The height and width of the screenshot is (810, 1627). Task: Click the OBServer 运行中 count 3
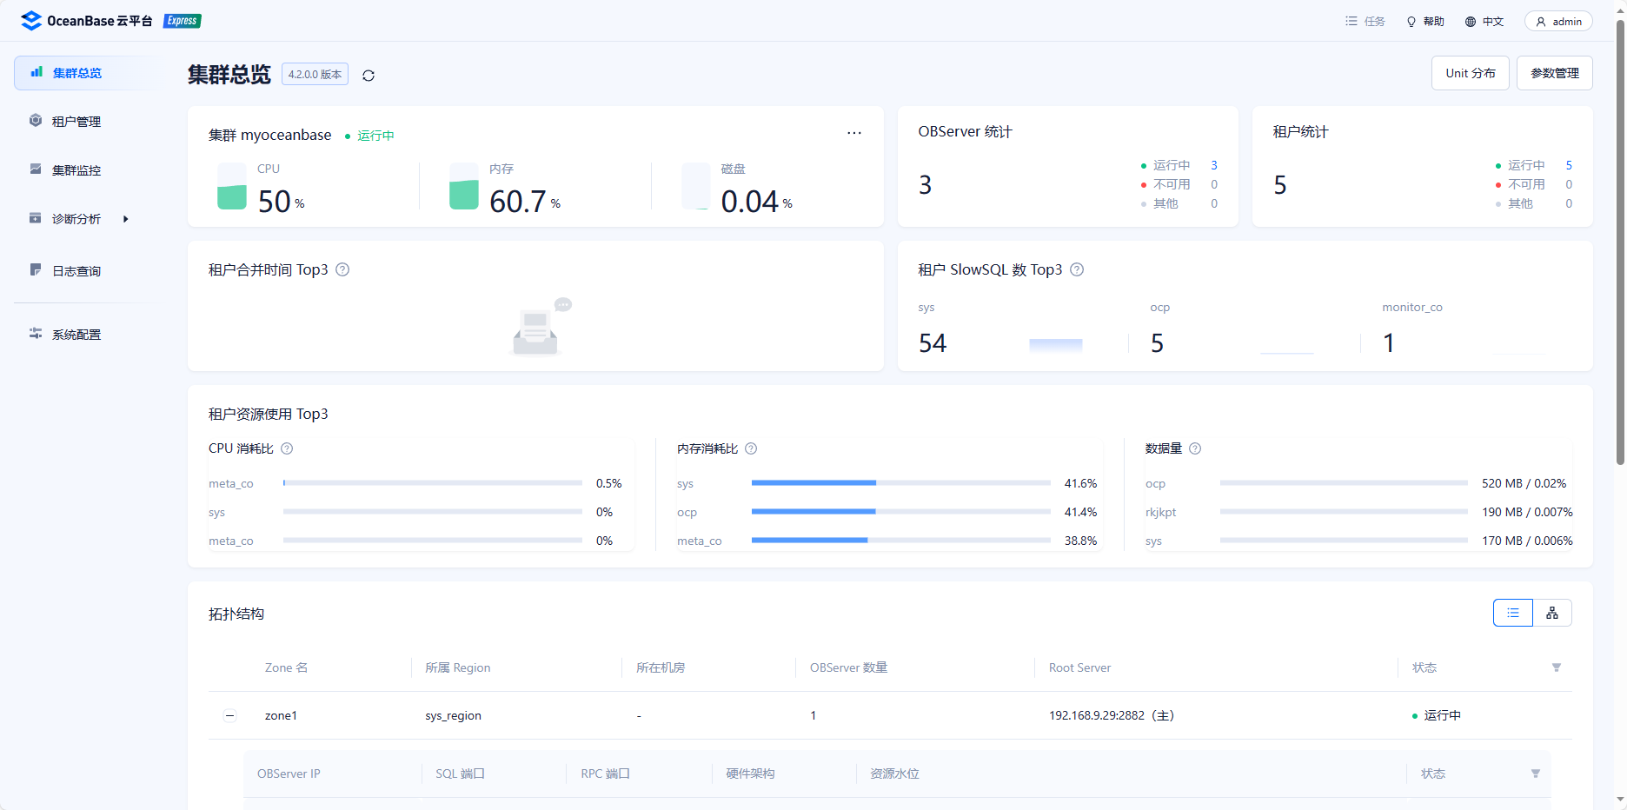click(1214, 165)
